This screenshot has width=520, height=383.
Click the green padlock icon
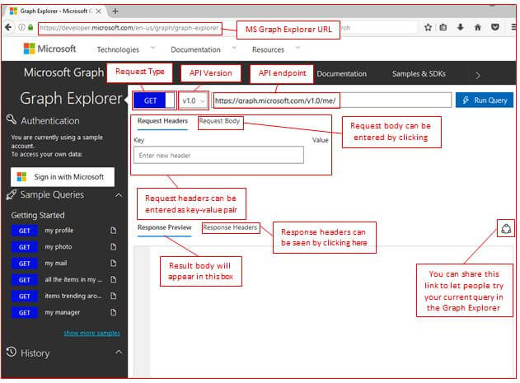[x=30, y=27]
